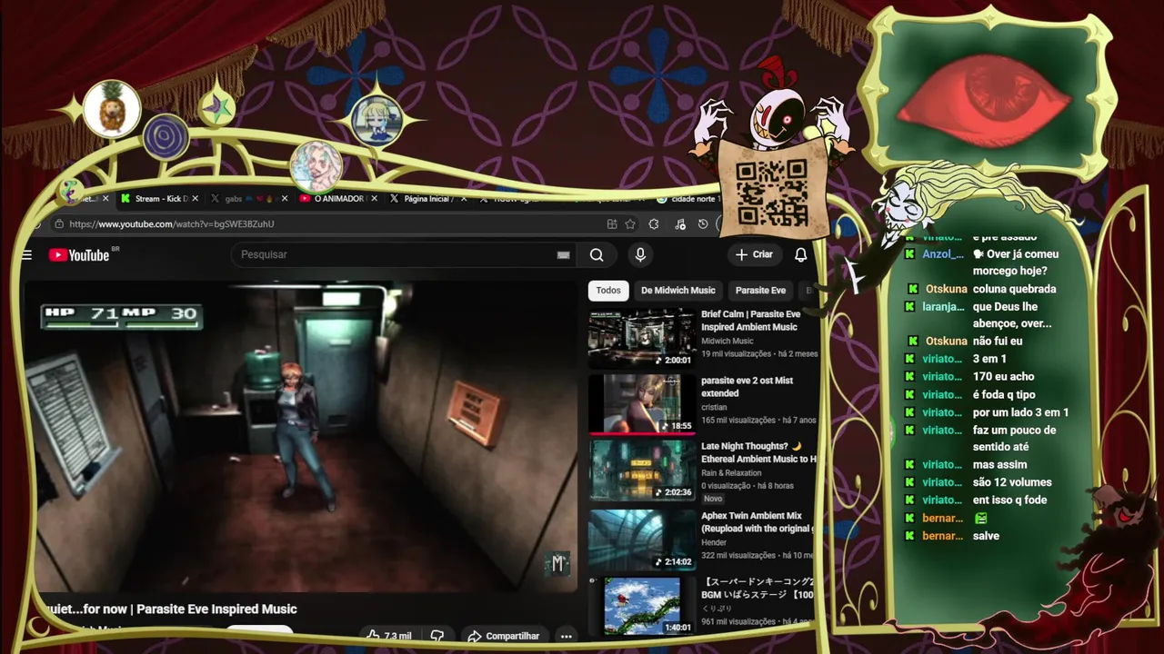This screenshot has height=654, width=1164.
Task: Bookmark page with the star icon
Action: click(x=630, y=224)
